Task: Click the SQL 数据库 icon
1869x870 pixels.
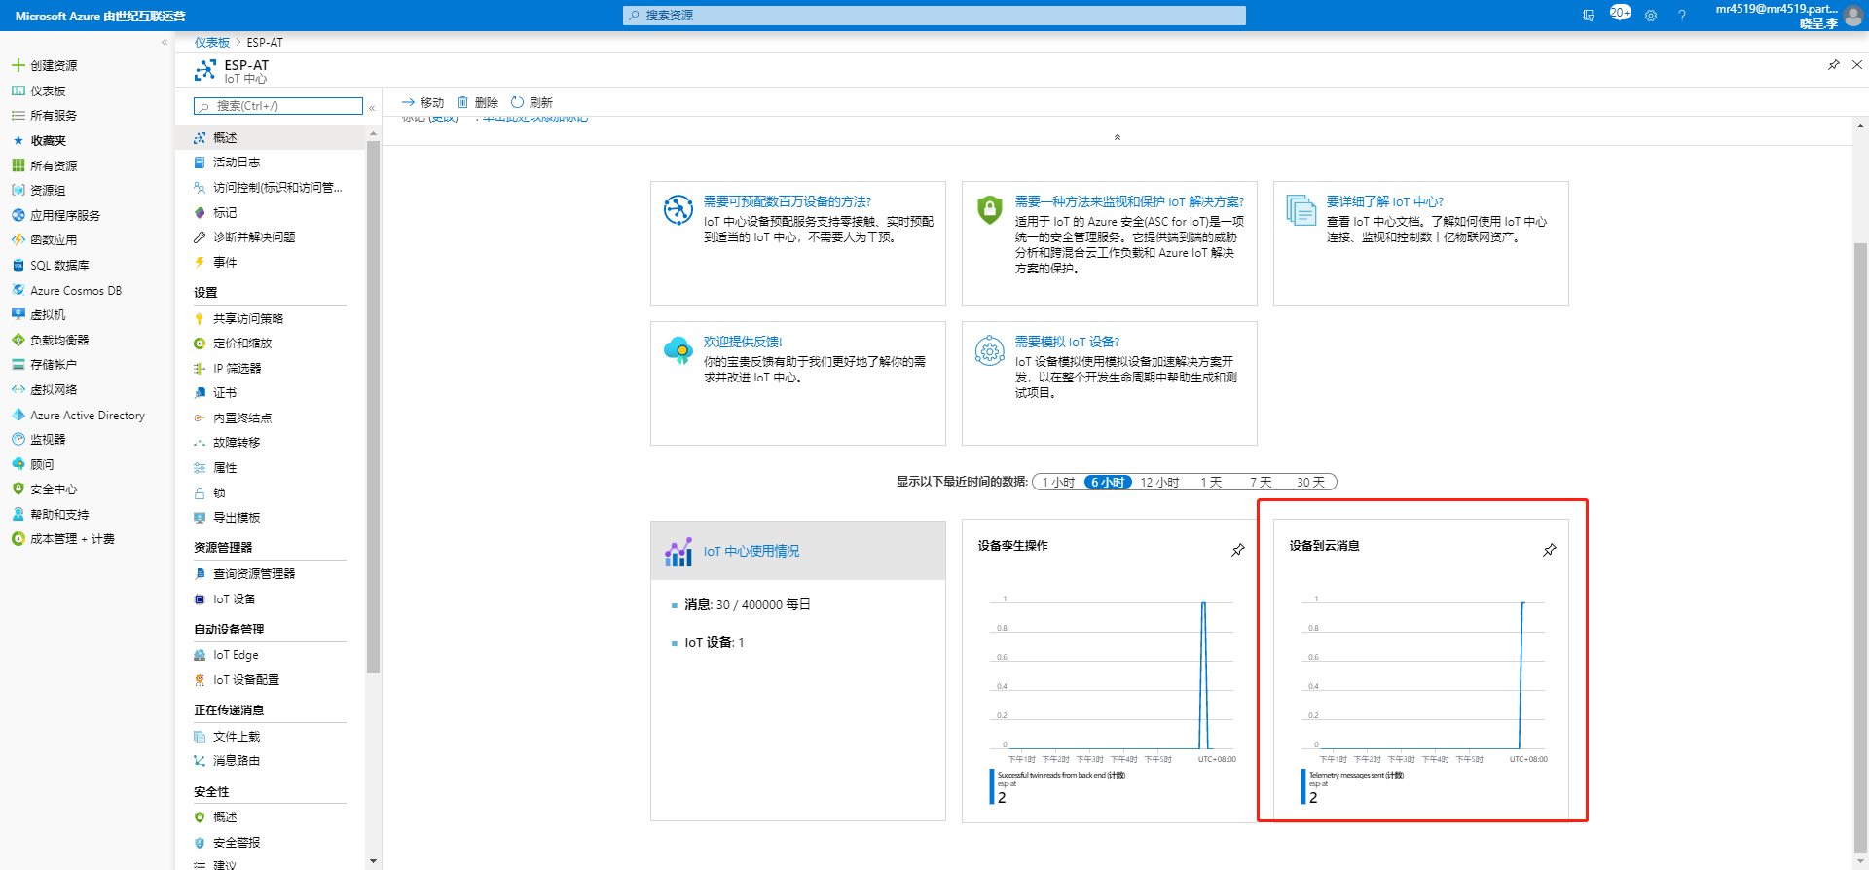Action: coord(18,265)
